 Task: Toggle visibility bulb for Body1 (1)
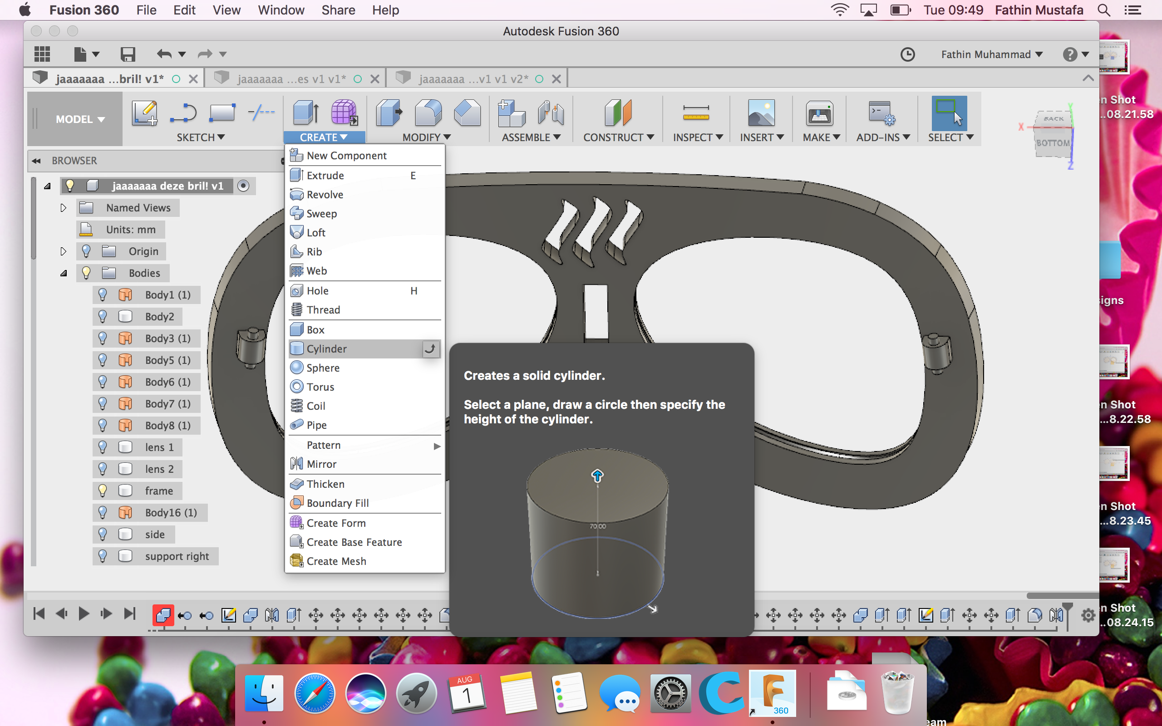102,294
